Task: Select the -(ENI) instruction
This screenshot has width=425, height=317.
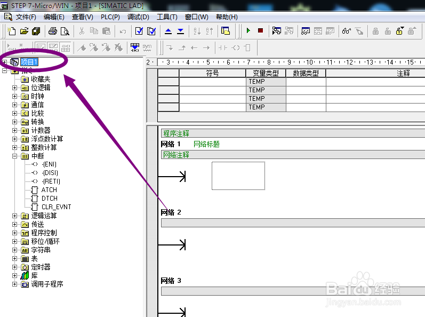Action: click(49, 164)
